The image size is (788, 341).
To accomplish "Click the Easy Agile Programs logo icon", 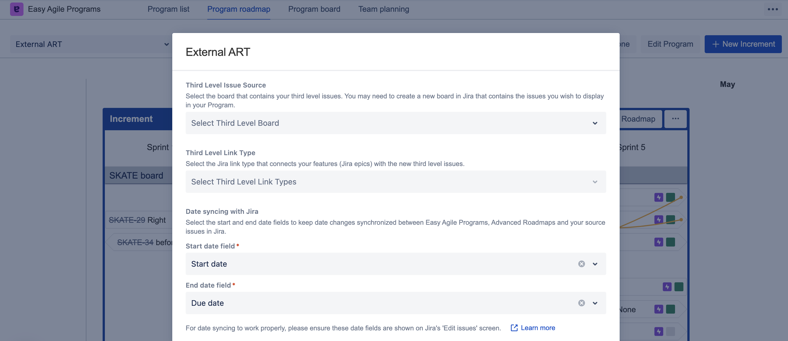I will point(16,9).
